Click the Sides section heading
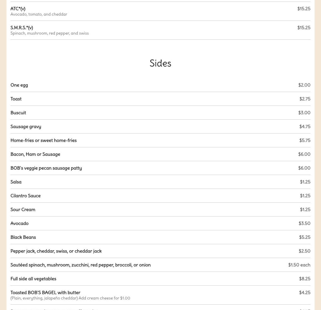This screenshot has height=310, width=321. tap(160, 63)
